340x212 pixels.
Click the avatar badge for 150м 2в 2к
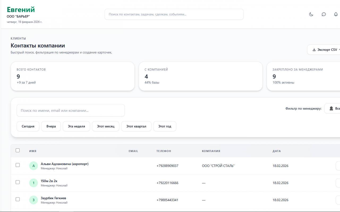[33, 183]
